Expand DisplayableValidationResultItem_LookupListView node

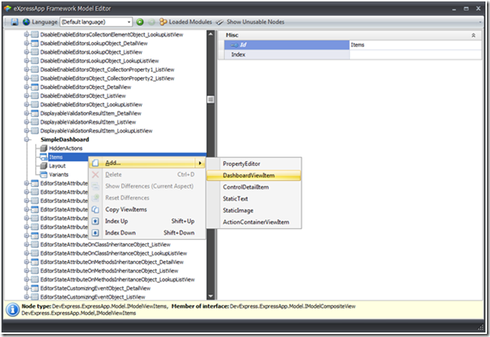click(x=27, y=130)
